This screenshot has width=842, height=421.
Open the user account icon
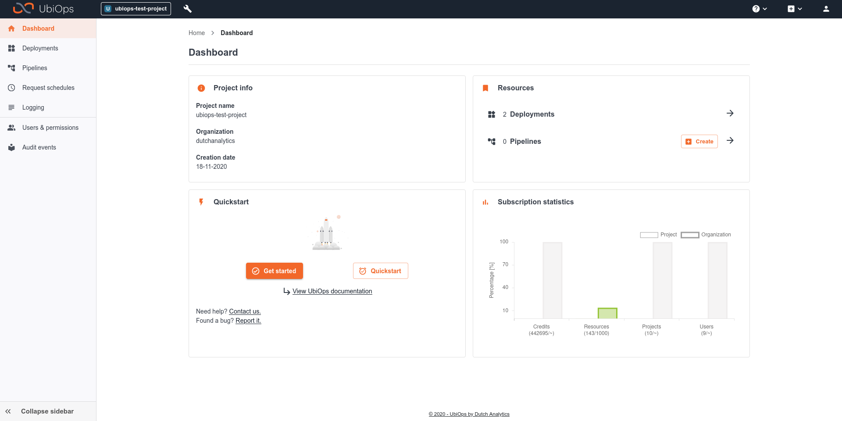coord(826,9)
